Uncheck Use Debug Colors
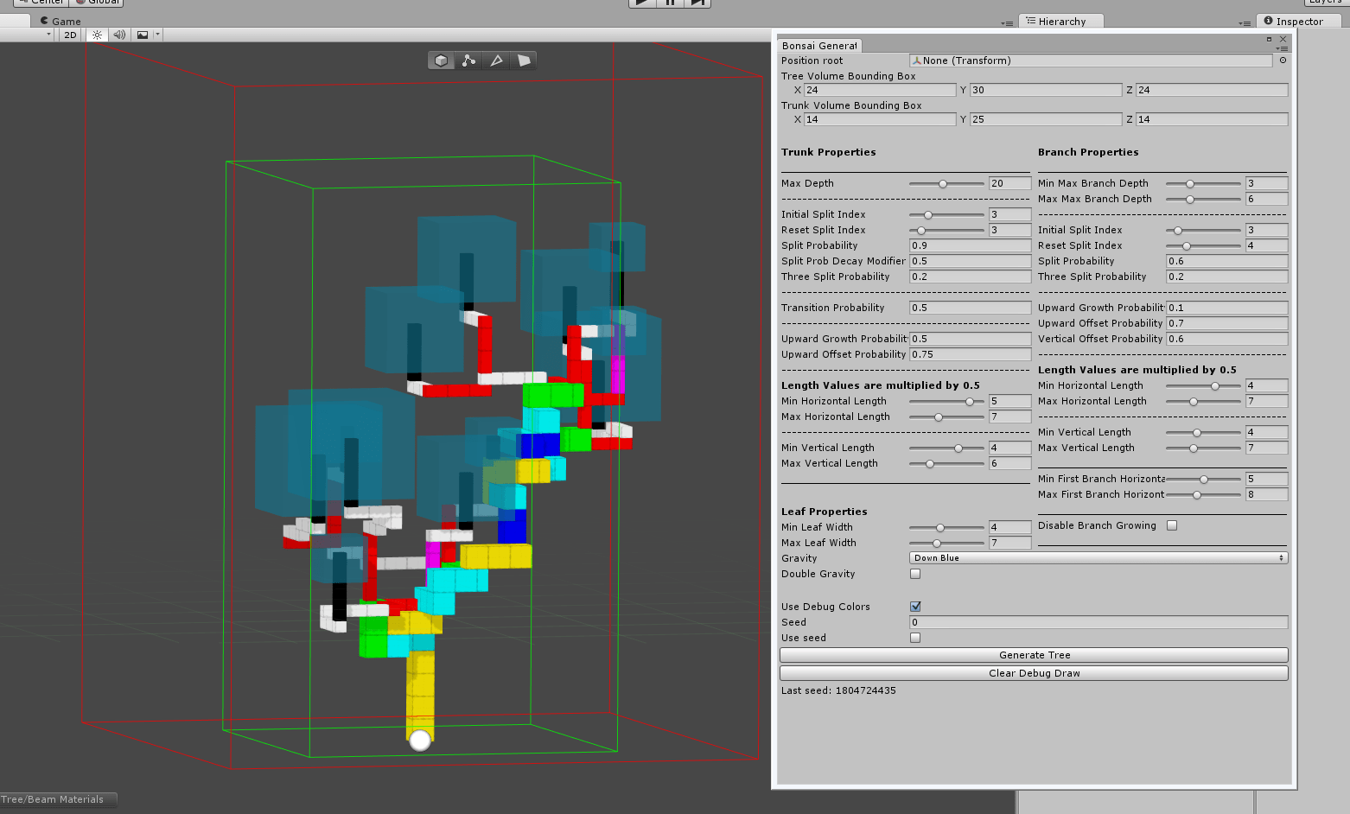Image resolution: width=1350 pixels, height=814 pixels. [915, 607]
